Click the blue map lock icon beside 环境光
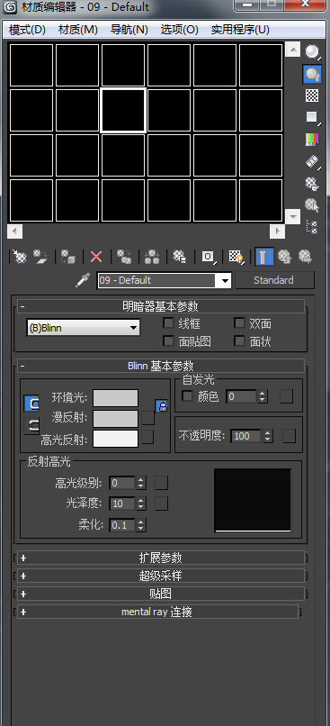This screenshot has width=330, height=726. (161, 406)
